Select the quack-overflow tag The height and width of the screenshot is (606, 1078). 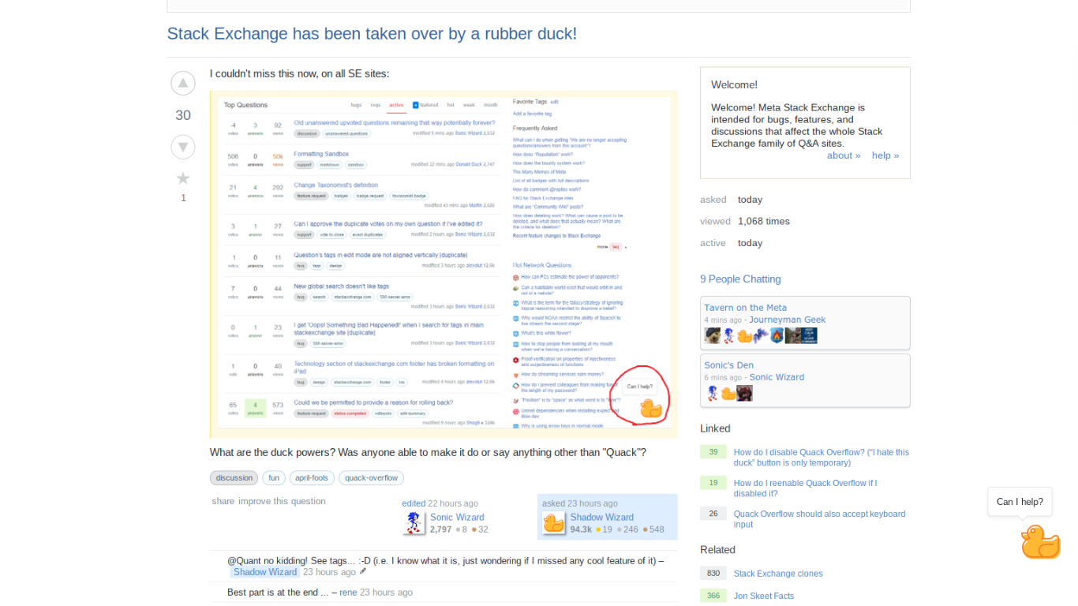(371, 477)
